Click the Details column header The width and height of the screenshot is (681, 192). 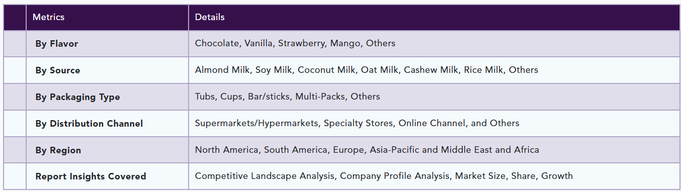pos(210,17)
